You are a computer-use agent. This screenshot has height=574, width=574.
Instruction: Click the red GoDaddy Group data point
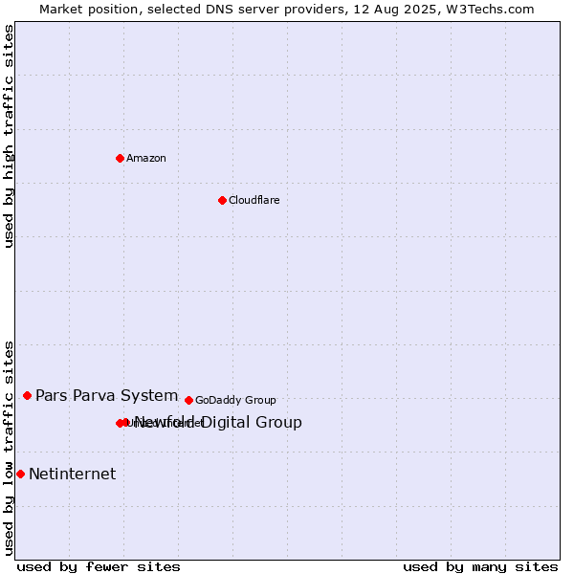pos(188,400)
